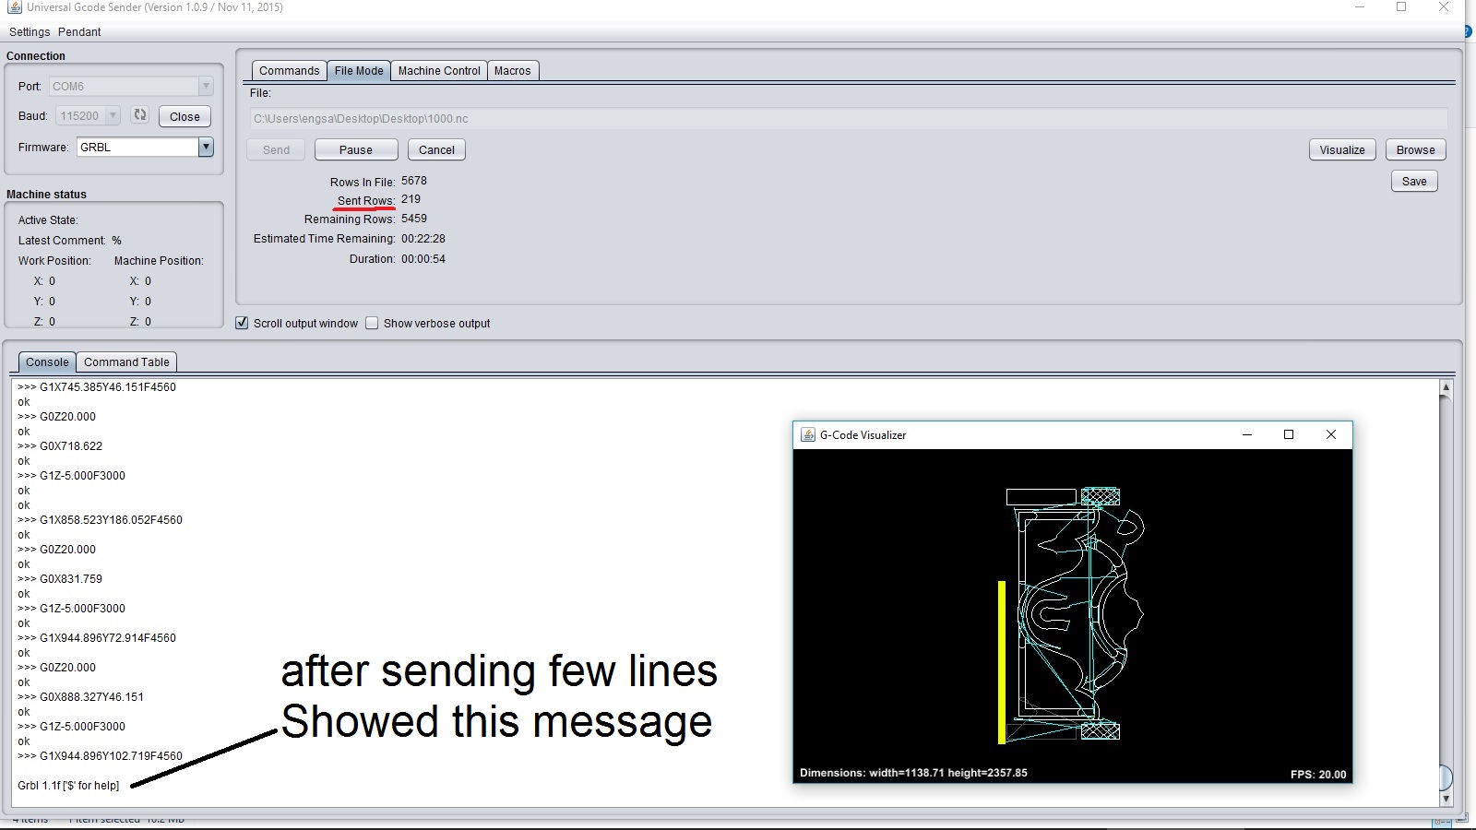Click the Duration value 00:00:54
Screen dimensions: 1476x830
[423, 259]
